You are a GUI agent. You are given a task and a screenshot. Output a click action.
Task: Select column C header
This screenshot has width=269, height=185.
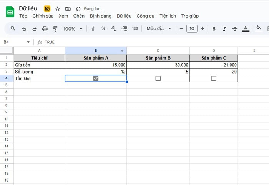pos(158,51)
